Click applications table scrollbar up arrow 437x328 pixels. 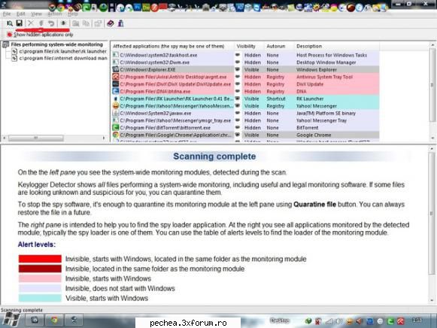(432, 44)
